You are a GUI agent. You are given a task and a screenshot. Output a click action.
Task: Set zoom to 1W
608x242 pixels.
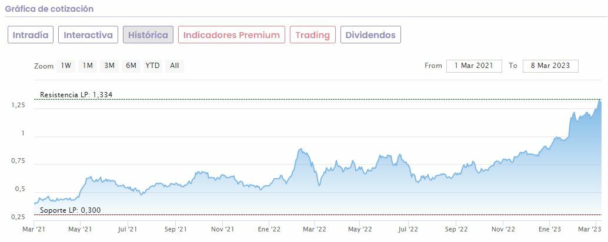click(x=66, y=66)
